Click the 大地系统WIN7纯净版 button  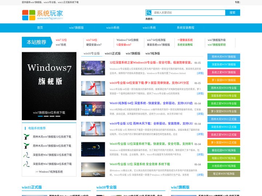tap(224, 166)
